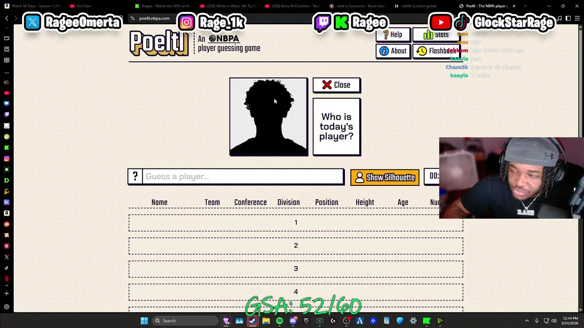The width and height of the screenshot is (584, 328).
Task: Open File Explorer from the taskbar
Action: [x=266, y=321]
